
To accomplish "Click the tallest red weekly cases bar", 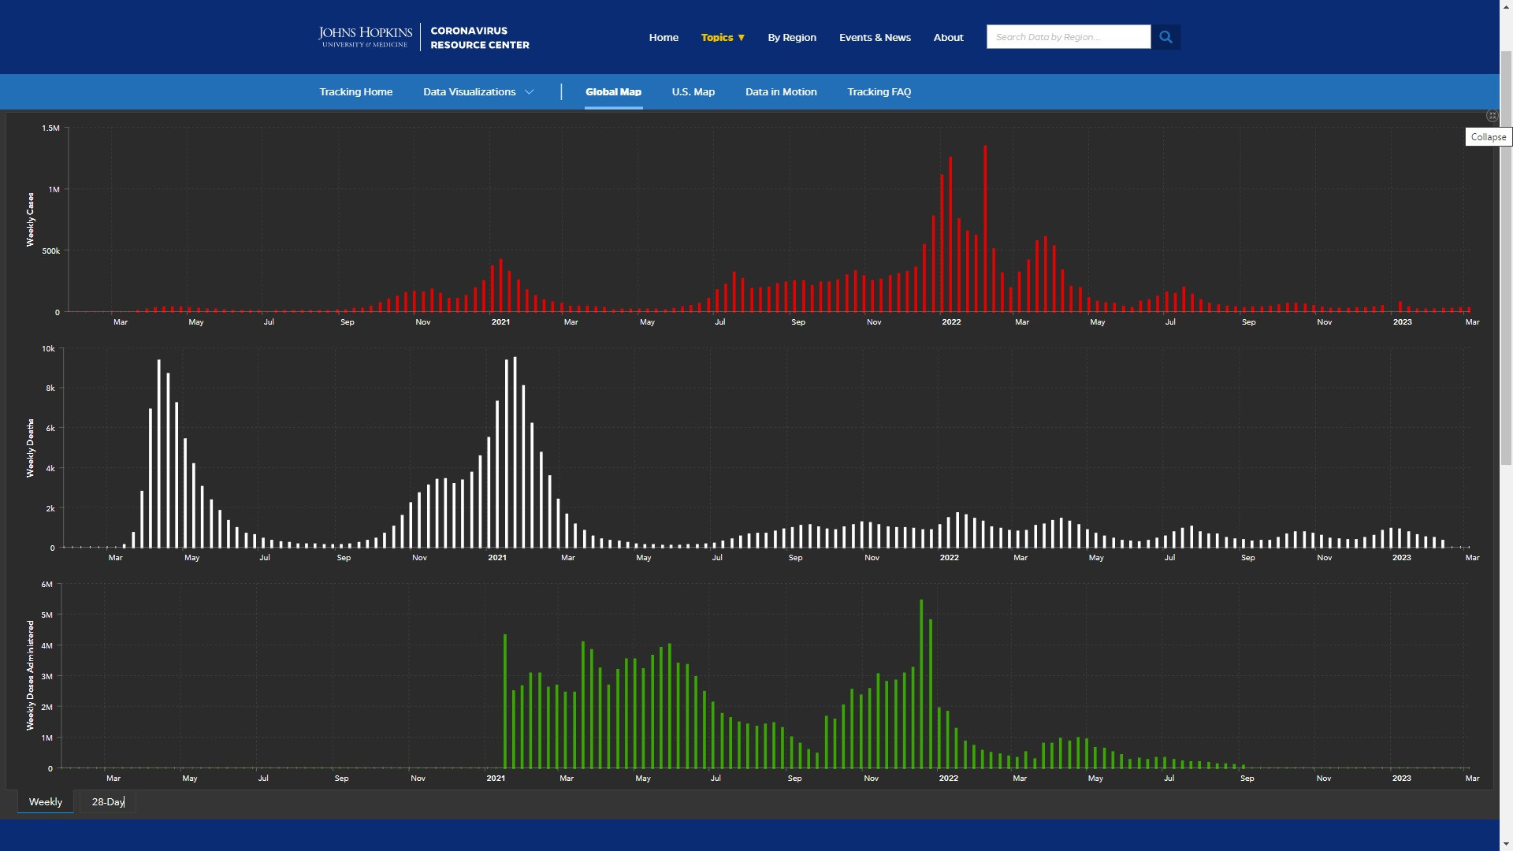I will tap(985, 229).
